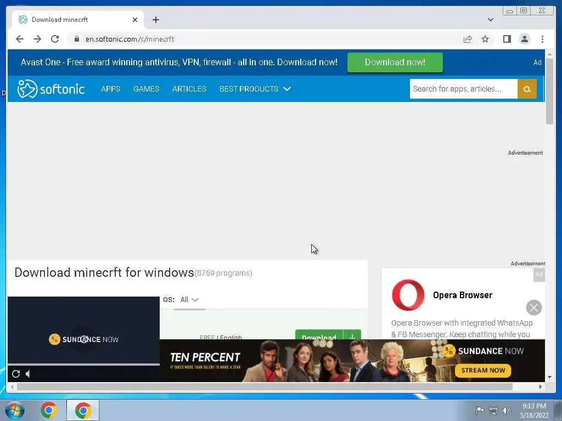
Task: Go back to the previous page
Action: 20,39
